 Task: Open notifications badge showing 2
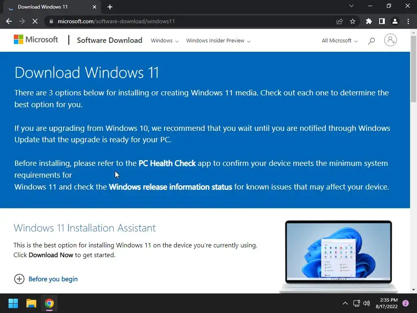point(406,303)
